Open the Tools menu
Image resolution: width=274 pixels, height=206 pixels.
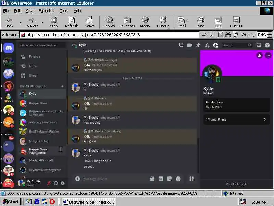click(x=64, y=11)
